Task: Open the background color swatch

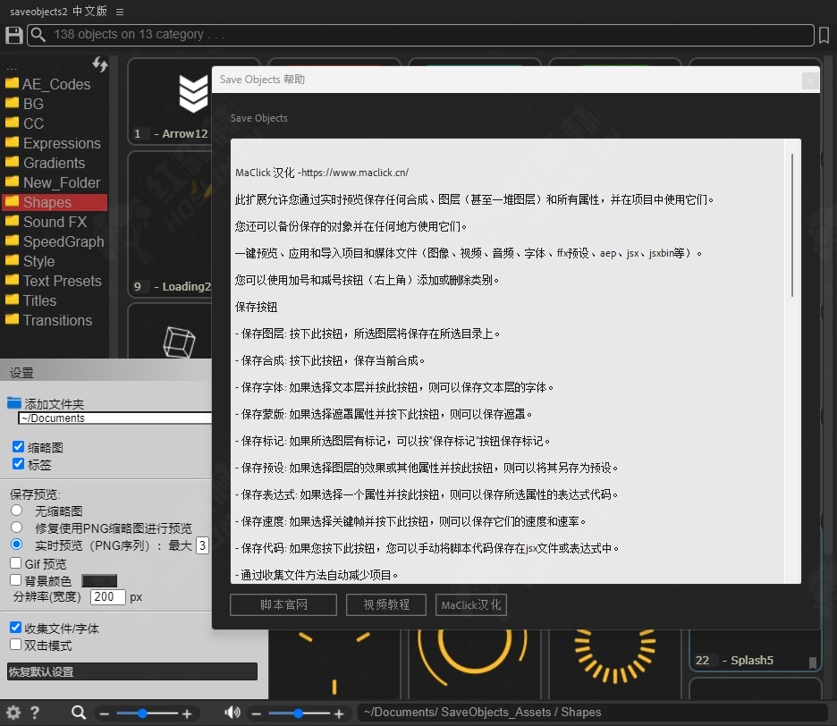Action: tap(99, 581)
